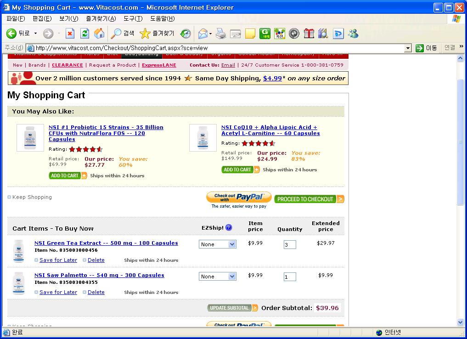Open the 즐겨찾기(A) menu
The height and width of the screenshot is (339, 467).
pyautogui.click(x=101, y=19)
